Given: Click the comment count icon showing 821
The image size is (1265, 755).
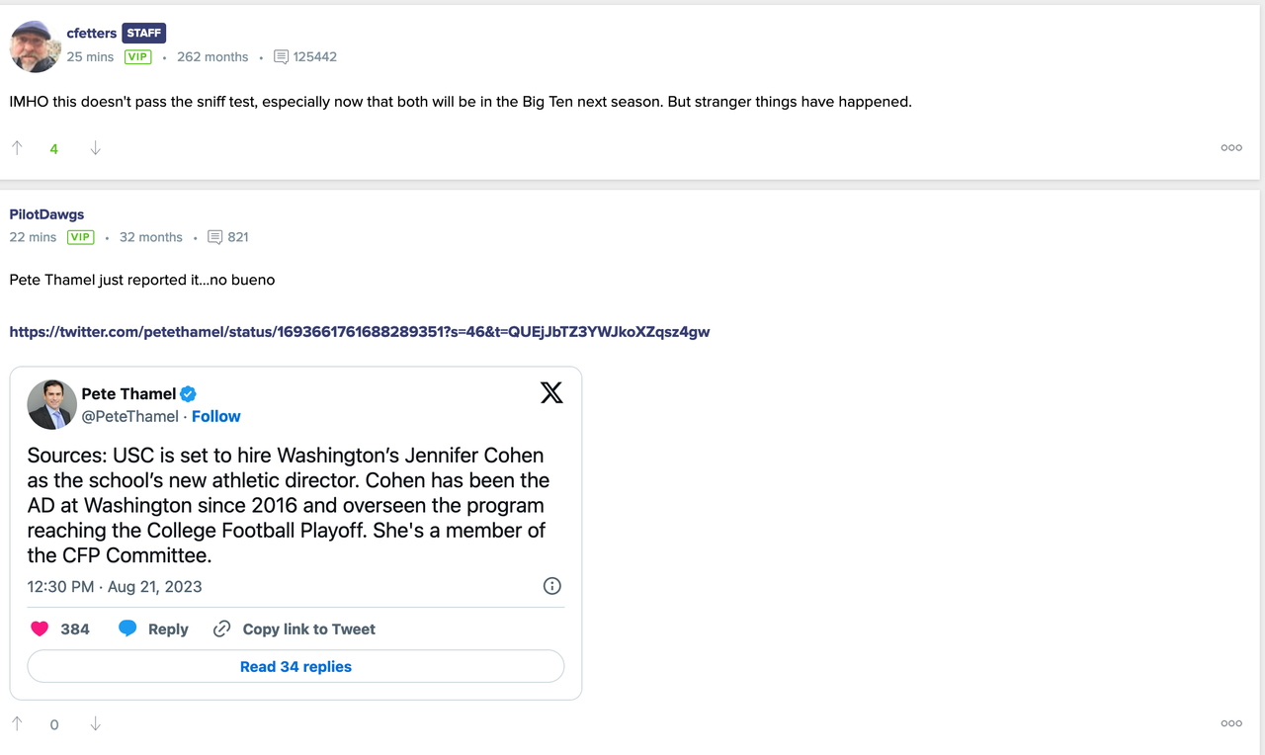Looking at the screenshot, I should pos(215,237).
